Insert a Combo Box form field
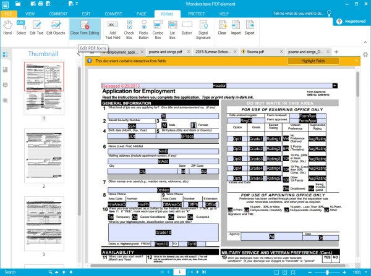This screenshot has width=371, height=276. [x=158, y=30]
